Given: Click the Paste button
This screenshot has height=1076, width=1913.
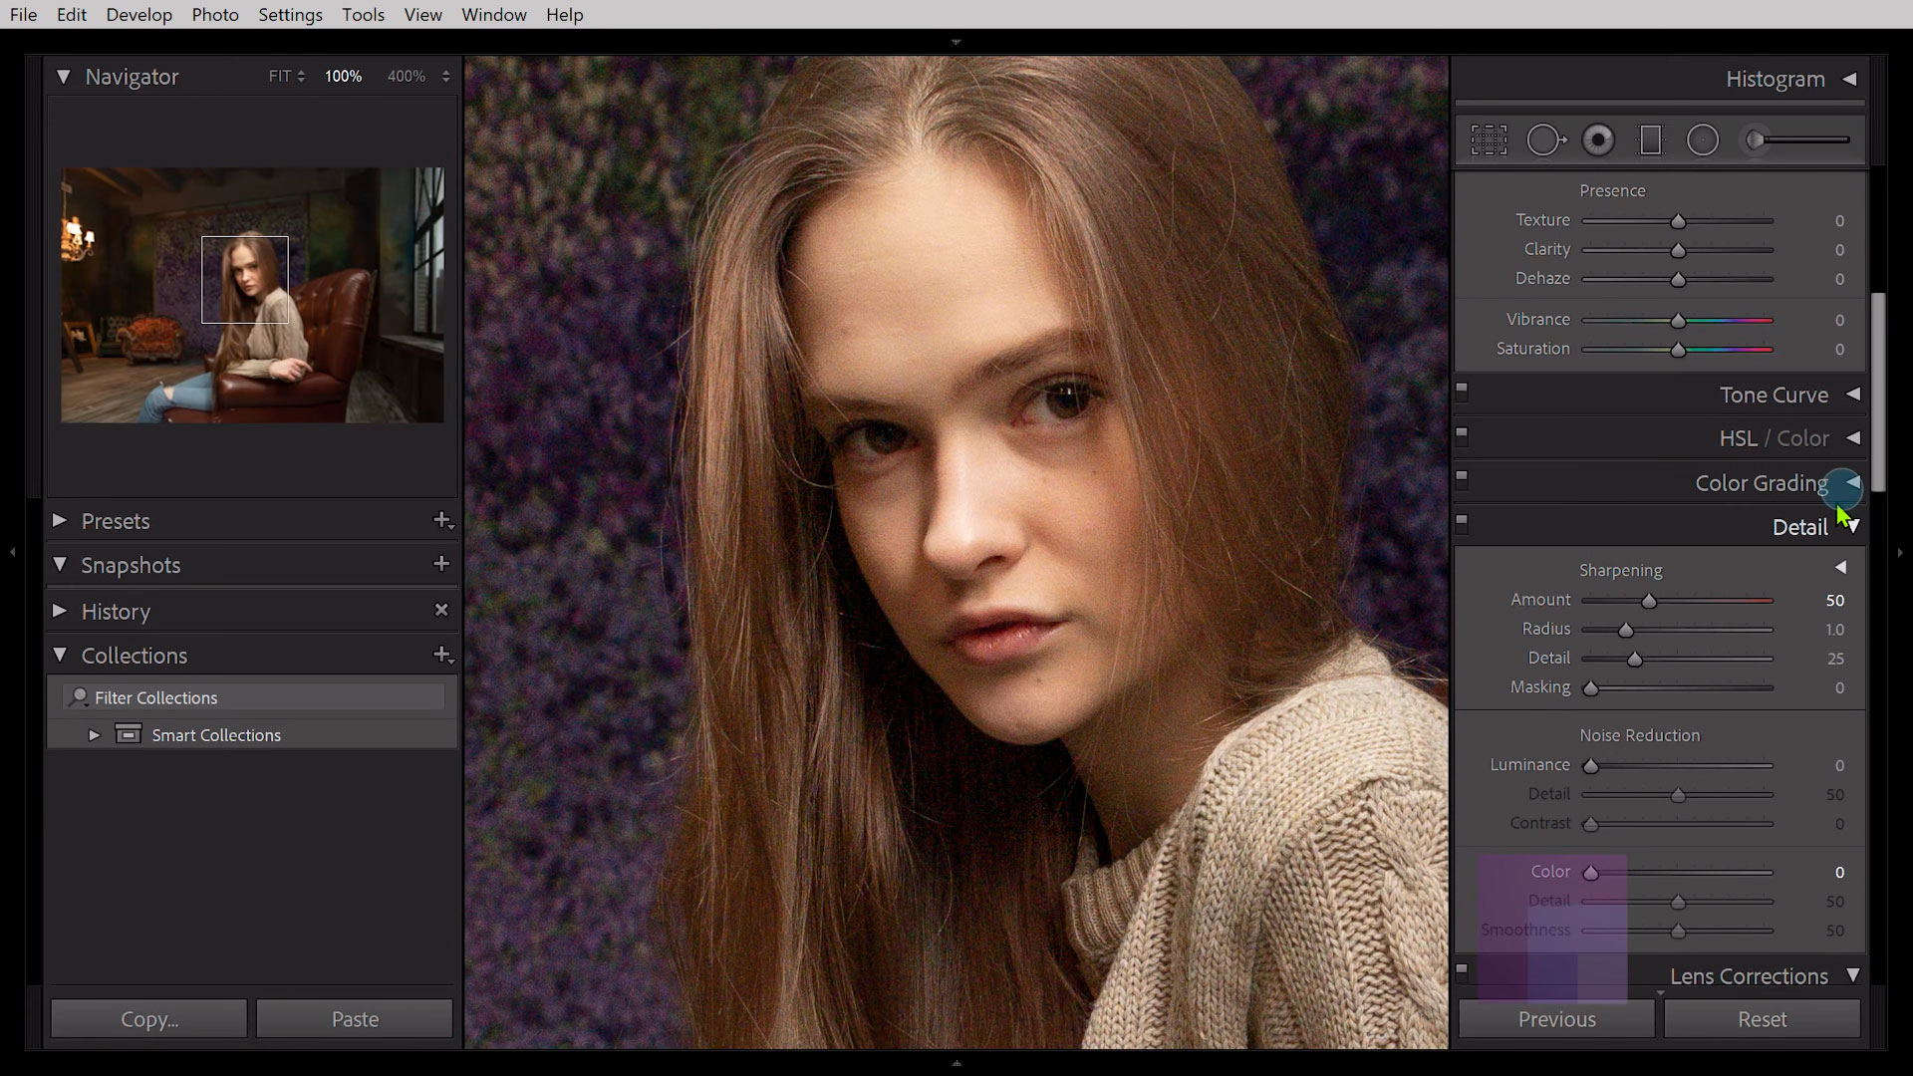Looking at the screenshot, I should tap(355, 1019).
